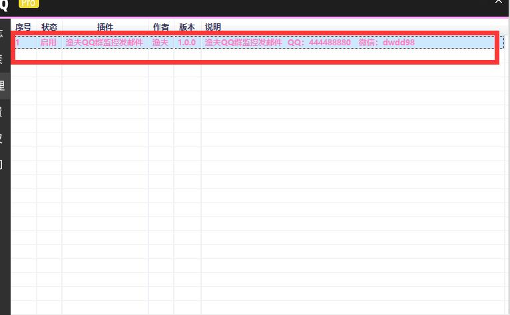510x315 pixels.
Task: Select plugin name 渔夫QQ群监控发邮件
Action: [104, 43]
